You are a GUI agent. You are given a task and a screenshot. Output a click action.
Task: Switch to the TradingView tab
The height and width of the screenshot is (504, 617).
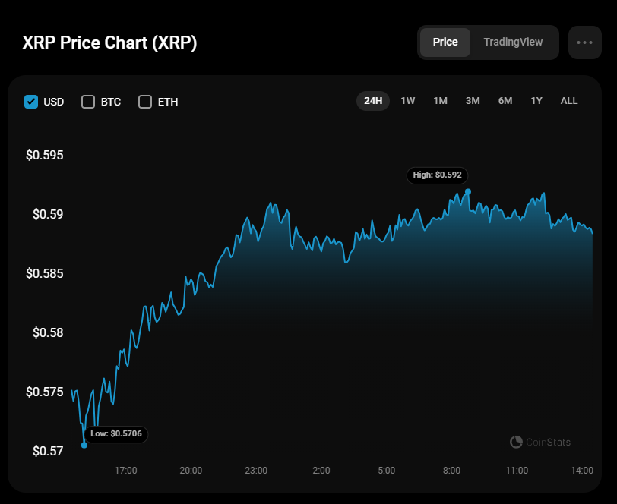click(x=514, y=43)
